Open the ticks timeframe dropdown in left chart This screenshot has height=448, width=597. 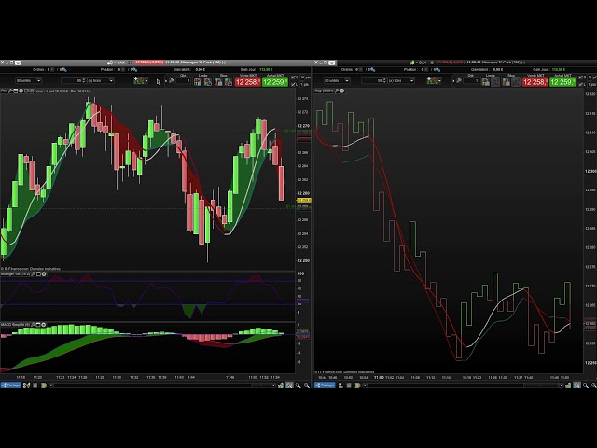(x=101, y=81)
